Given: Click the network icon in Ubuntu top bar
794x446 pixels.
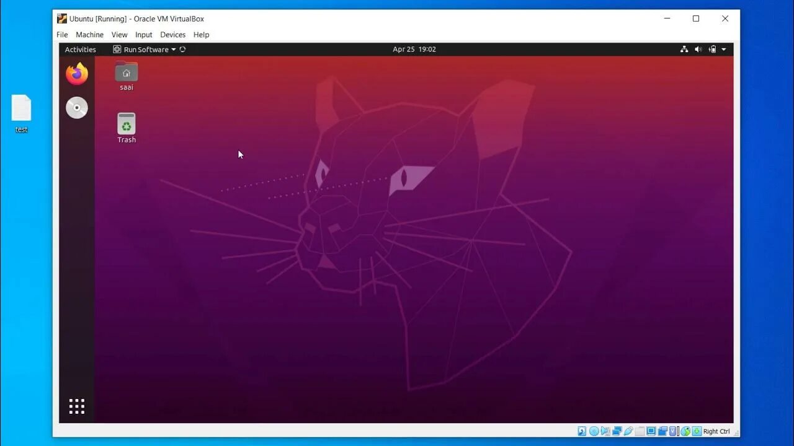Looking at the screenshot, I should (x=684, y=50).
